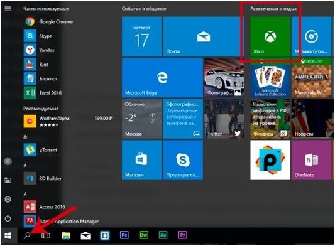
Task: Launch Access 2016 from the app list
Action: 45,206
